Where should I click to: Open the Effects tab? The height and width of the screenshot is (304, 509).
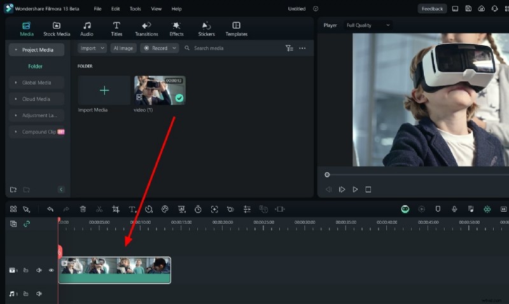pos(176,29)
